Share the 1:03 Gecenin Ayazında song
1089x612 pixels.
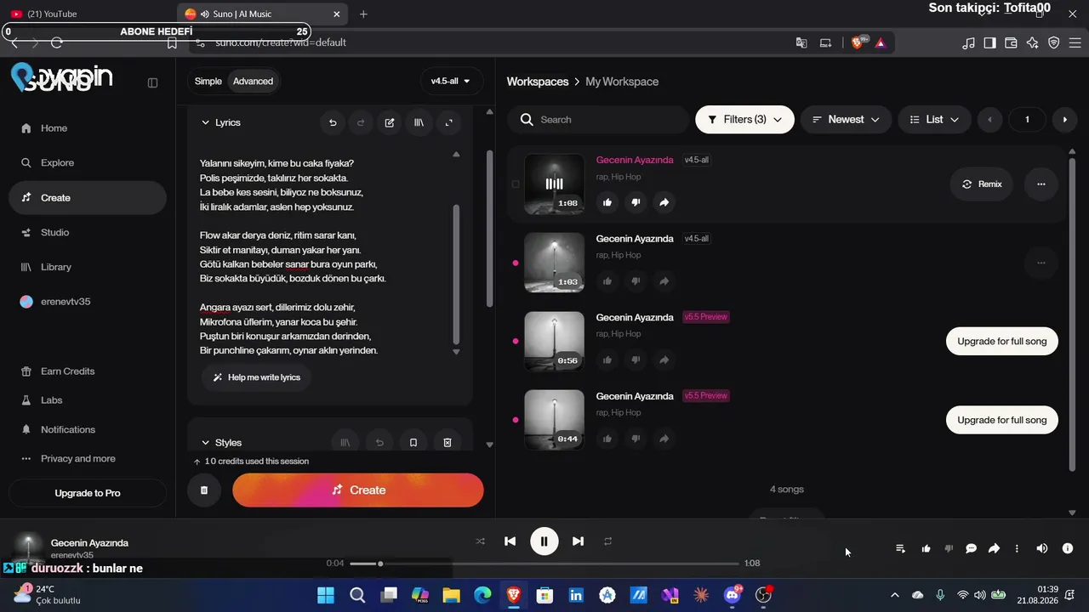[664, 281]
